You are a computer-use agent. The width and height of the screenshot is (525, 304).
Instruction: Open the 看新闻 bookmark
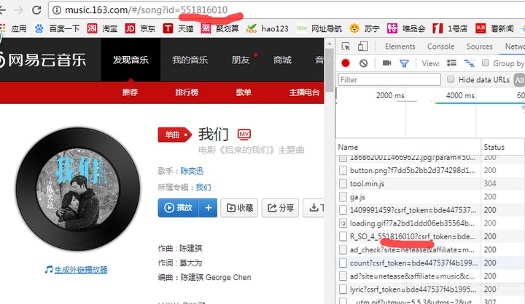(494, 29)
